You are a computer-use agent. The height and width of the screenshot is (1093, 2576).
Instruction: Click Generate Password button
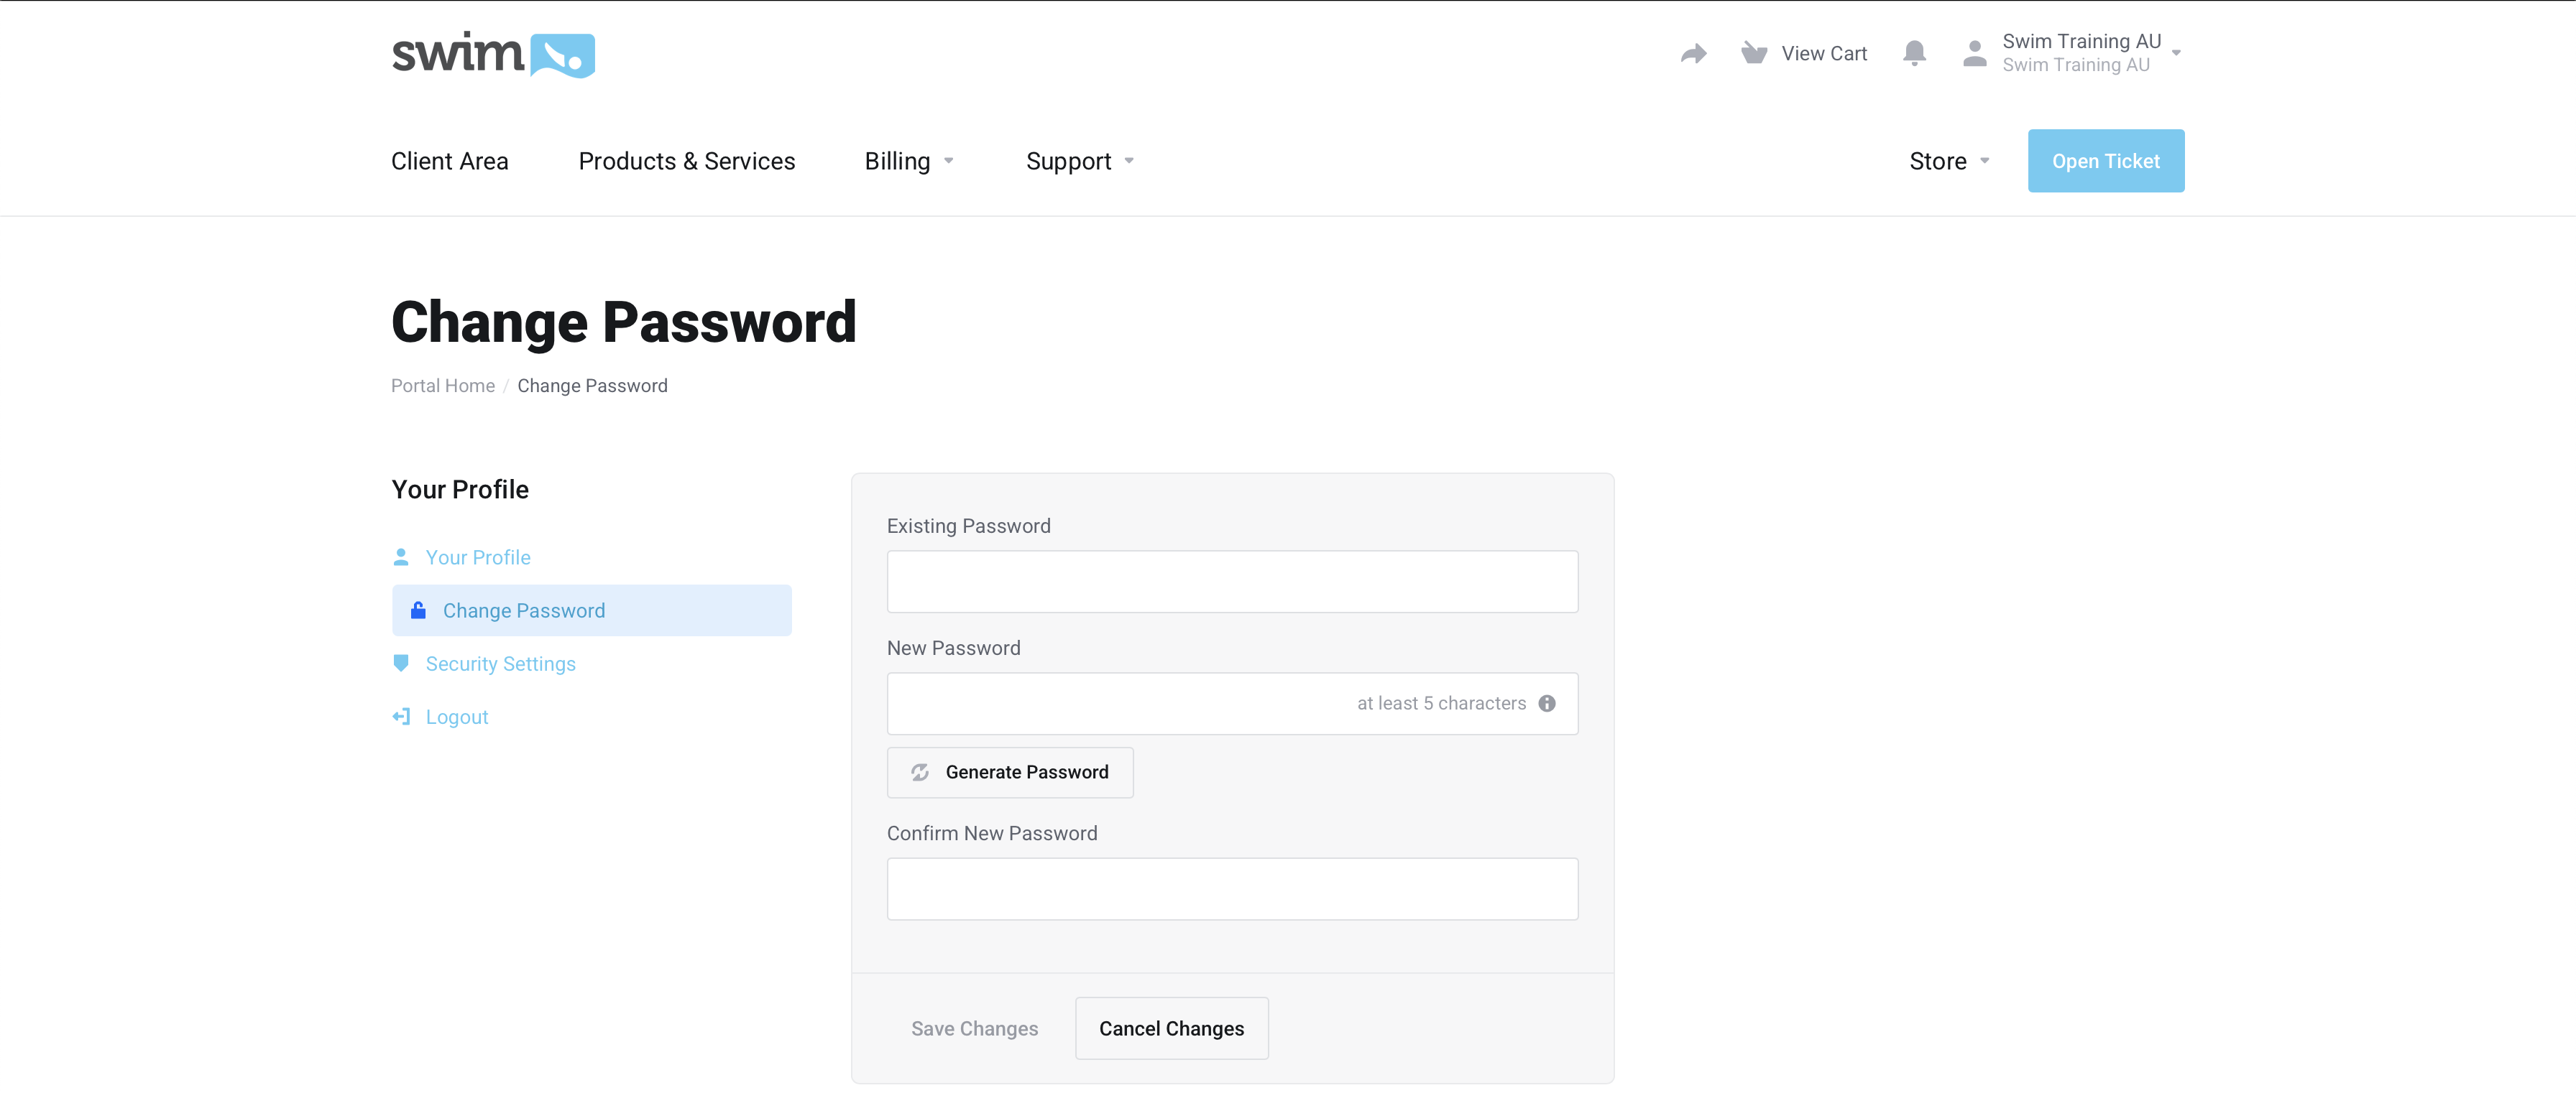pyautogui.click(x=1010, y=771)
